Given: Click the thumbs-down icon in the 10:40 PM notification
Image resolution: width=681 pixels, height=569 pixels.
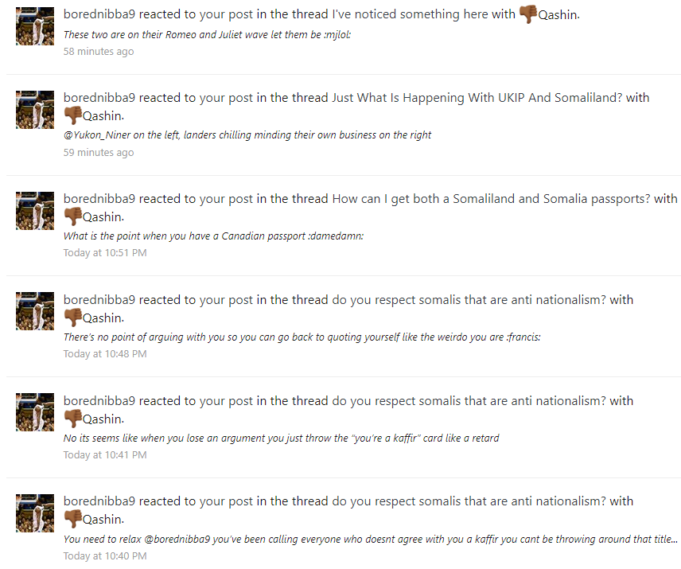Looking at the screenshot, I should pos(72,520).
